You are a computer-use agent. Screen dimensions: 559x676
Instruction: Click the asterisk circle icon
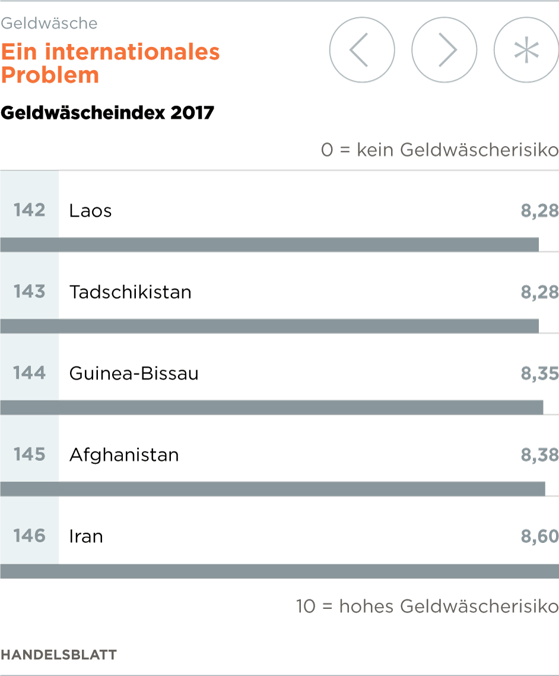click(526, 50)
